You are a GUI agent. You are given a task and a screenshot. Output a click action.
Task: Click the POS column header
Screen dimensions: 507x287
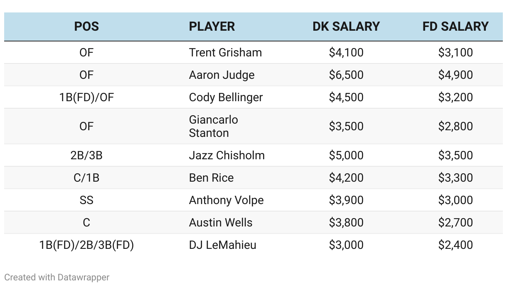point(86,27)
